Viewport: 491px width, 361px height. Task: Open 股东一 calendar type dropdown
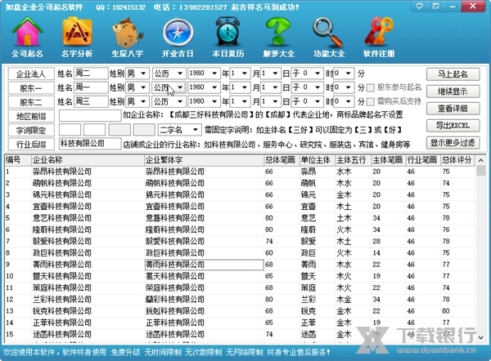tap(180, 87)
